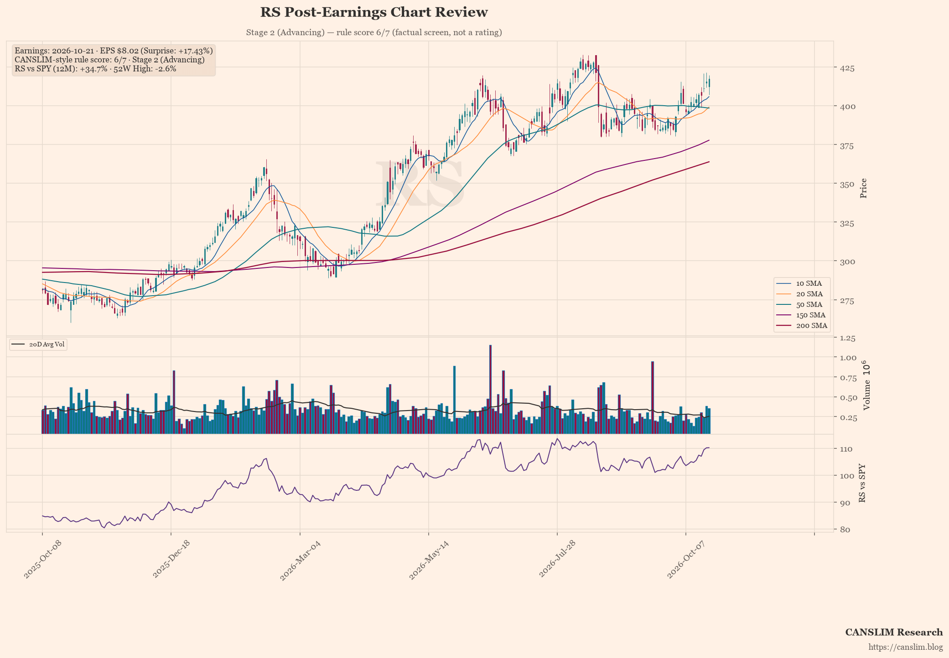Click the 'RS vs SPY' axis label

tap(862, 483)
